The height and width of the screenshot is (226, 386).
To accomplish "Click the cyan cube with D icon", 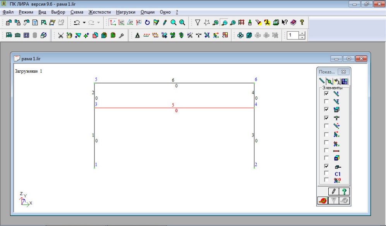I will coord(249,36).
